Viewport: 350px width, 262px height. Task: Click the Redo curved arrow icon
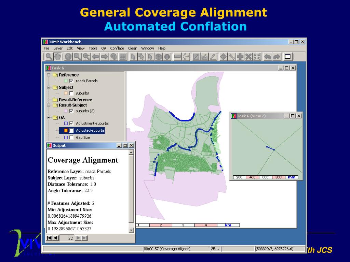click(277, 57)
